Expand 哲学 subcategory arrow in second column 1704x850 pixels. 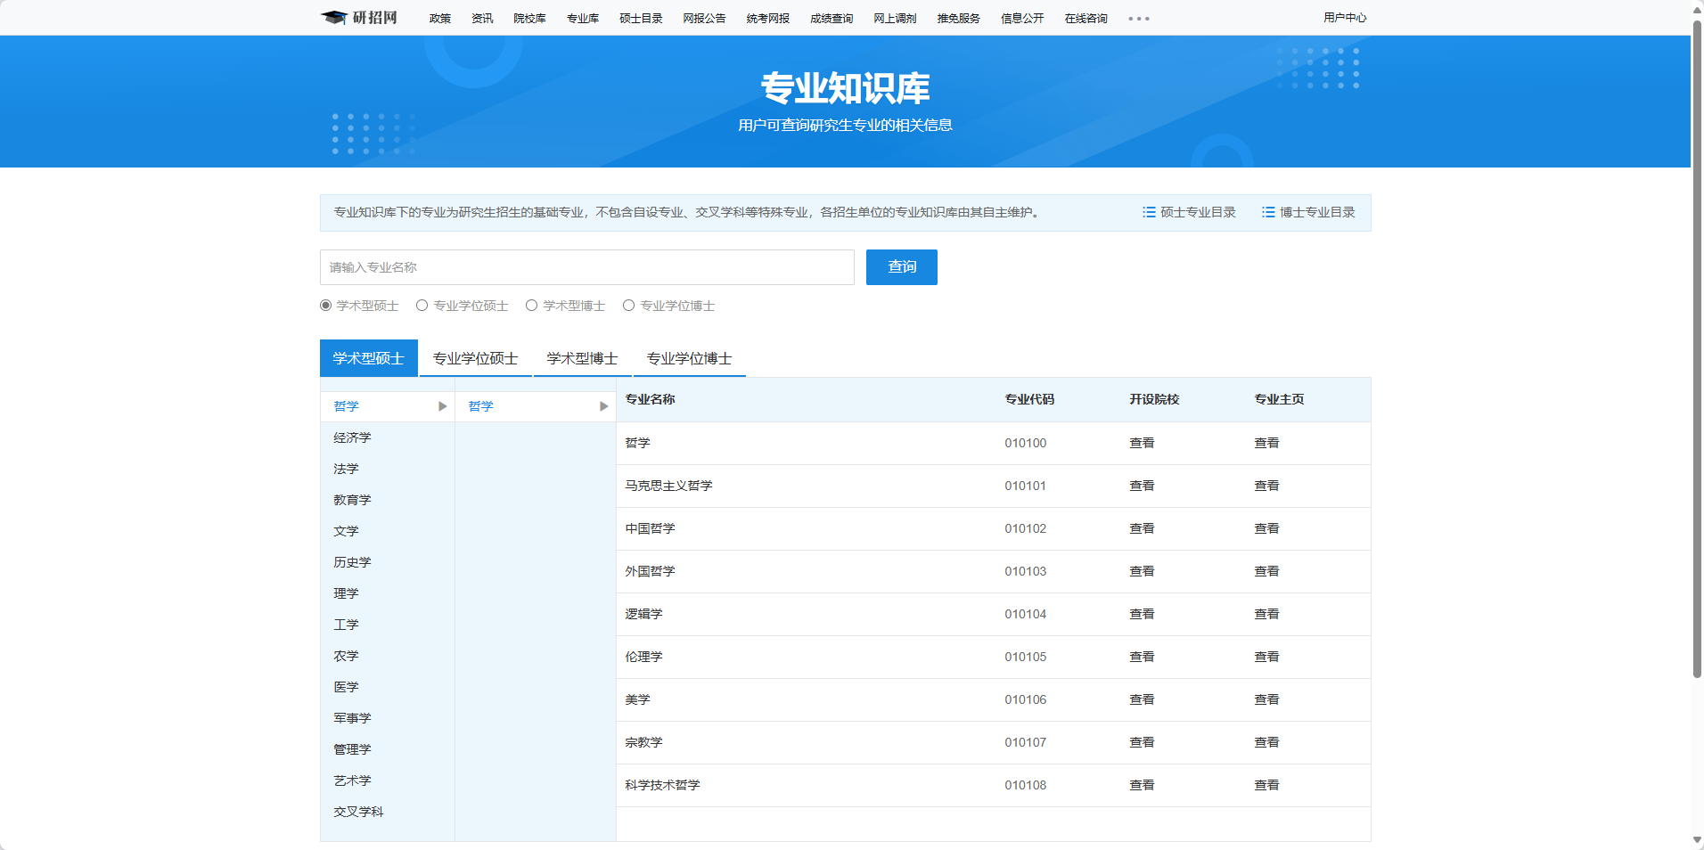pyautogui.click(x=604, y=406)
